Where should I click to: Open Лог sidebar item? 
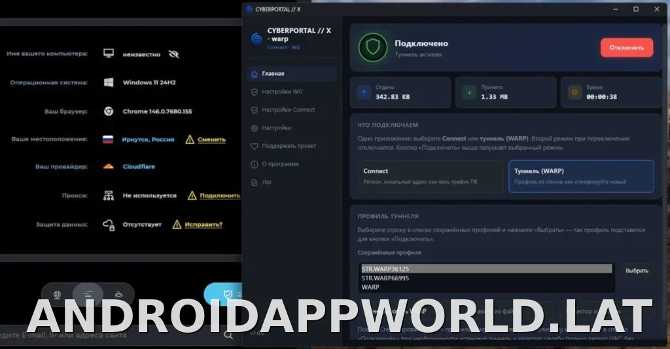pyautogui.click(x=292, y=182)
